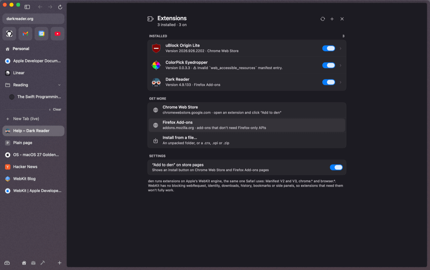This screenshot has height=270, width=430.
Task: Expand ColorPick Eyedropper details chevron
Action: tap(340, 65)
